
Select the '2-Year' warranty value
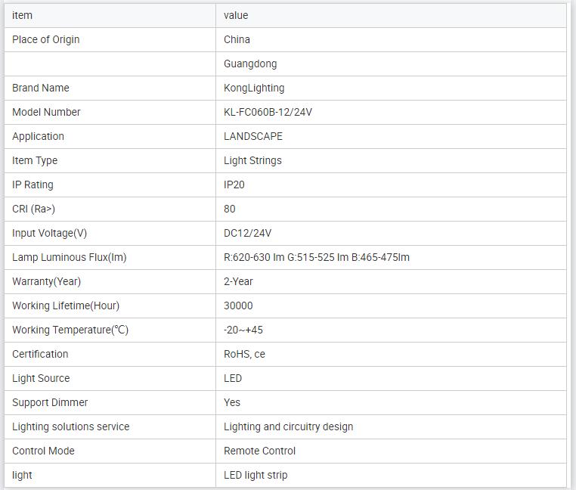(238, 281)
